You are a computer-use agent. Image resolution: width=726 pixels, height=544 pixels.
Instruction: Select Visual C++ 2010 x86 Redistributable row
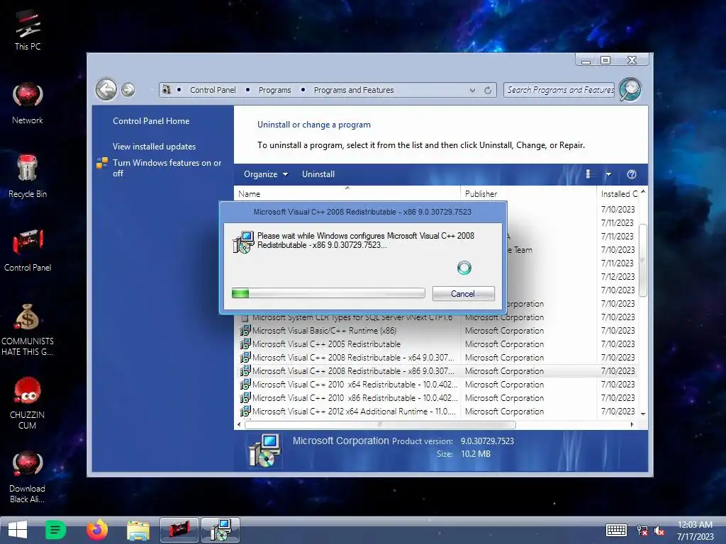tap(437, 397)
